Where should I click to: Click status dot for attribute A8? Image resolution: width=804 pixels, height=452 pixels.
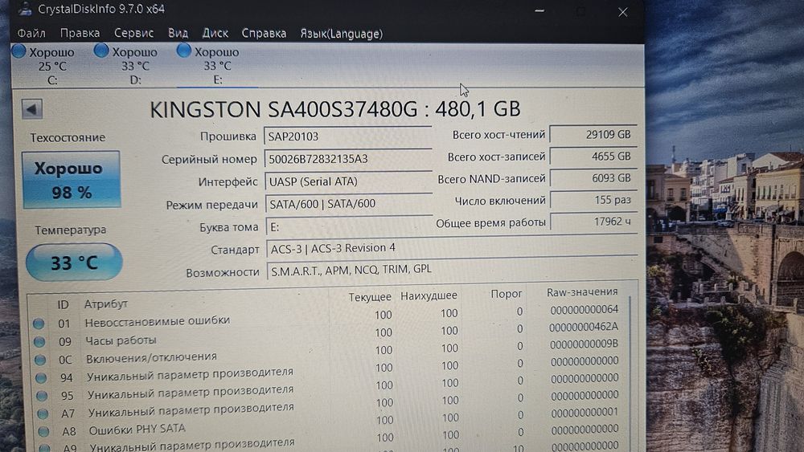44,431
